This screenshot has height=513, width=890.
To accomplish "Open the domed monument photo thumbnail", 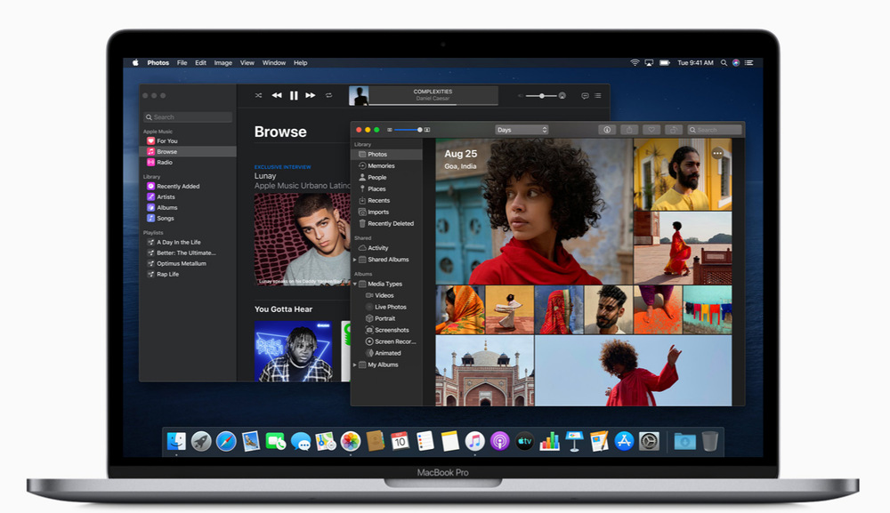I will pyautogui.click(x=485, y=370).
